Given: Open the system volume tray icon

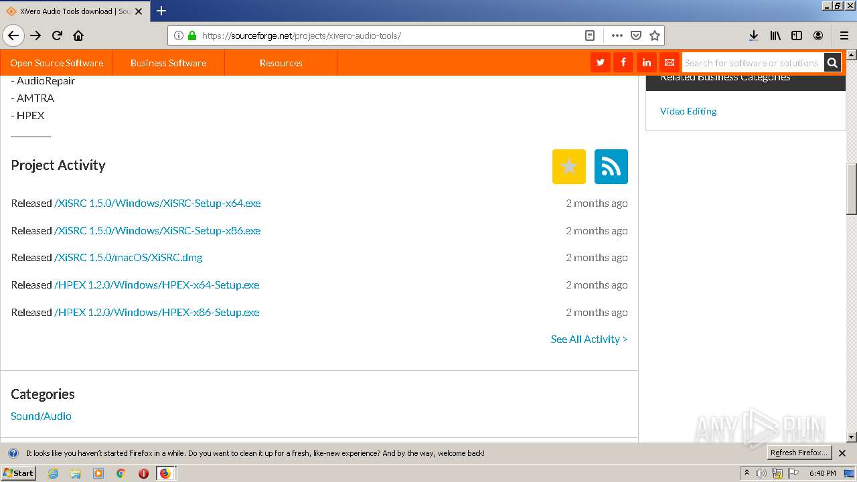Looking at the screenshot, I should 761,473.
